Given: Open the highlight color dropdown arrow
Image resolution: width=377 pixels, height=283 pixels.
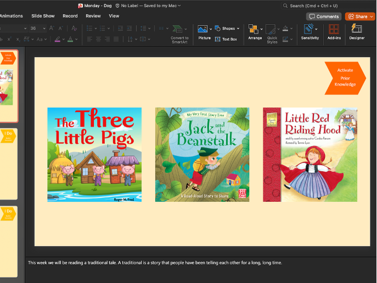Looking at the screenshot, I should pos(64,39).
